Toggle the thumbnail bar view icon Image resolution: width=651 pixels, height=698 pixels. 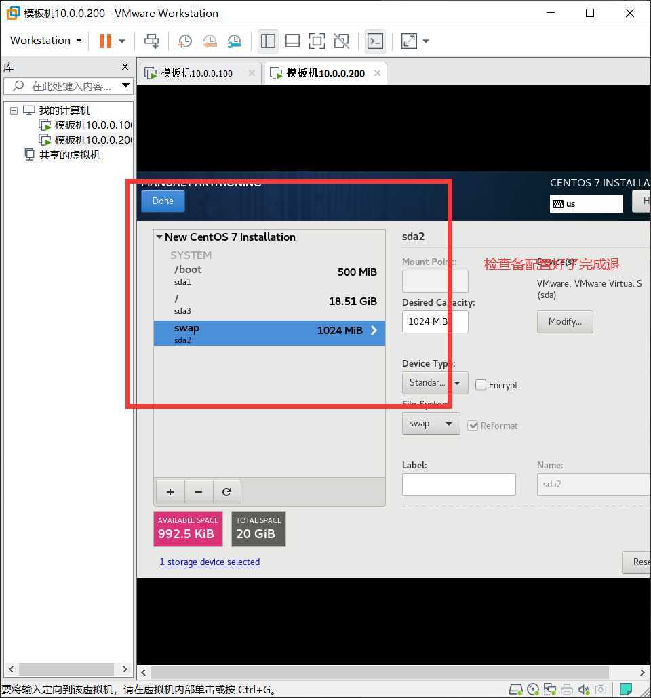[x=292, y=41]
